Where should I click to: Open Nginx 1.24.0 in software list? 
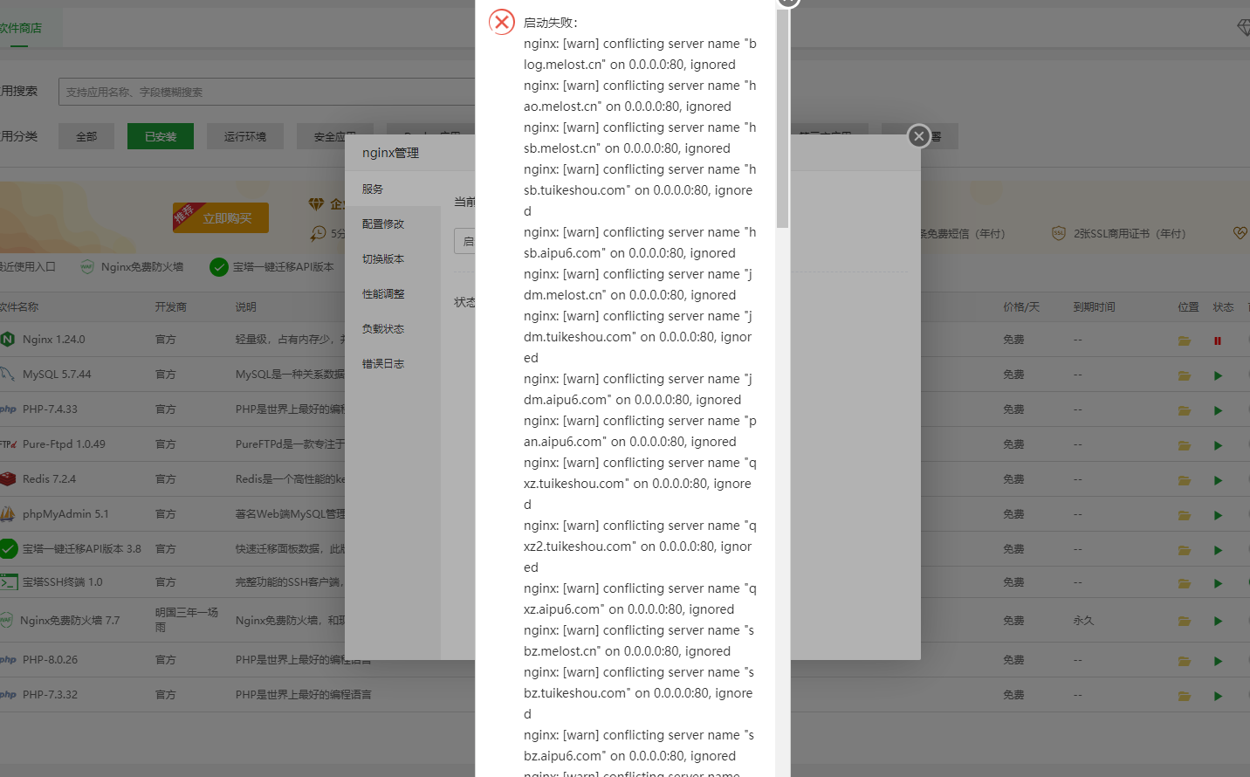(54, 339)
